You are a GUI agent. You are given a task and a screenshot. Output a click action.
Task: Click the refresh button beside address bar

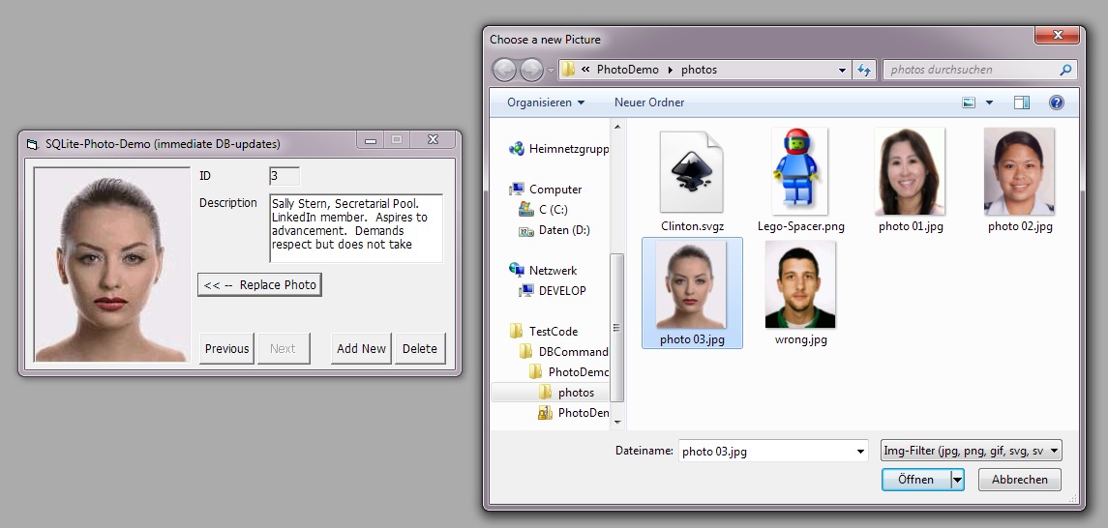tap(864, 70)
